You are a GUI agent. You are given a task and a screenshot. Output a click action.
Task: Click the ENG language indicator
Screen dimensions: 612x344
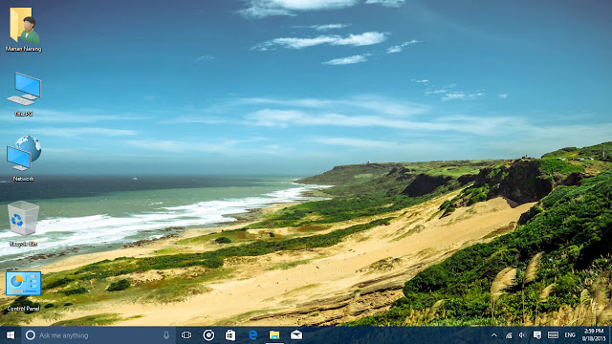pos(570,335)
